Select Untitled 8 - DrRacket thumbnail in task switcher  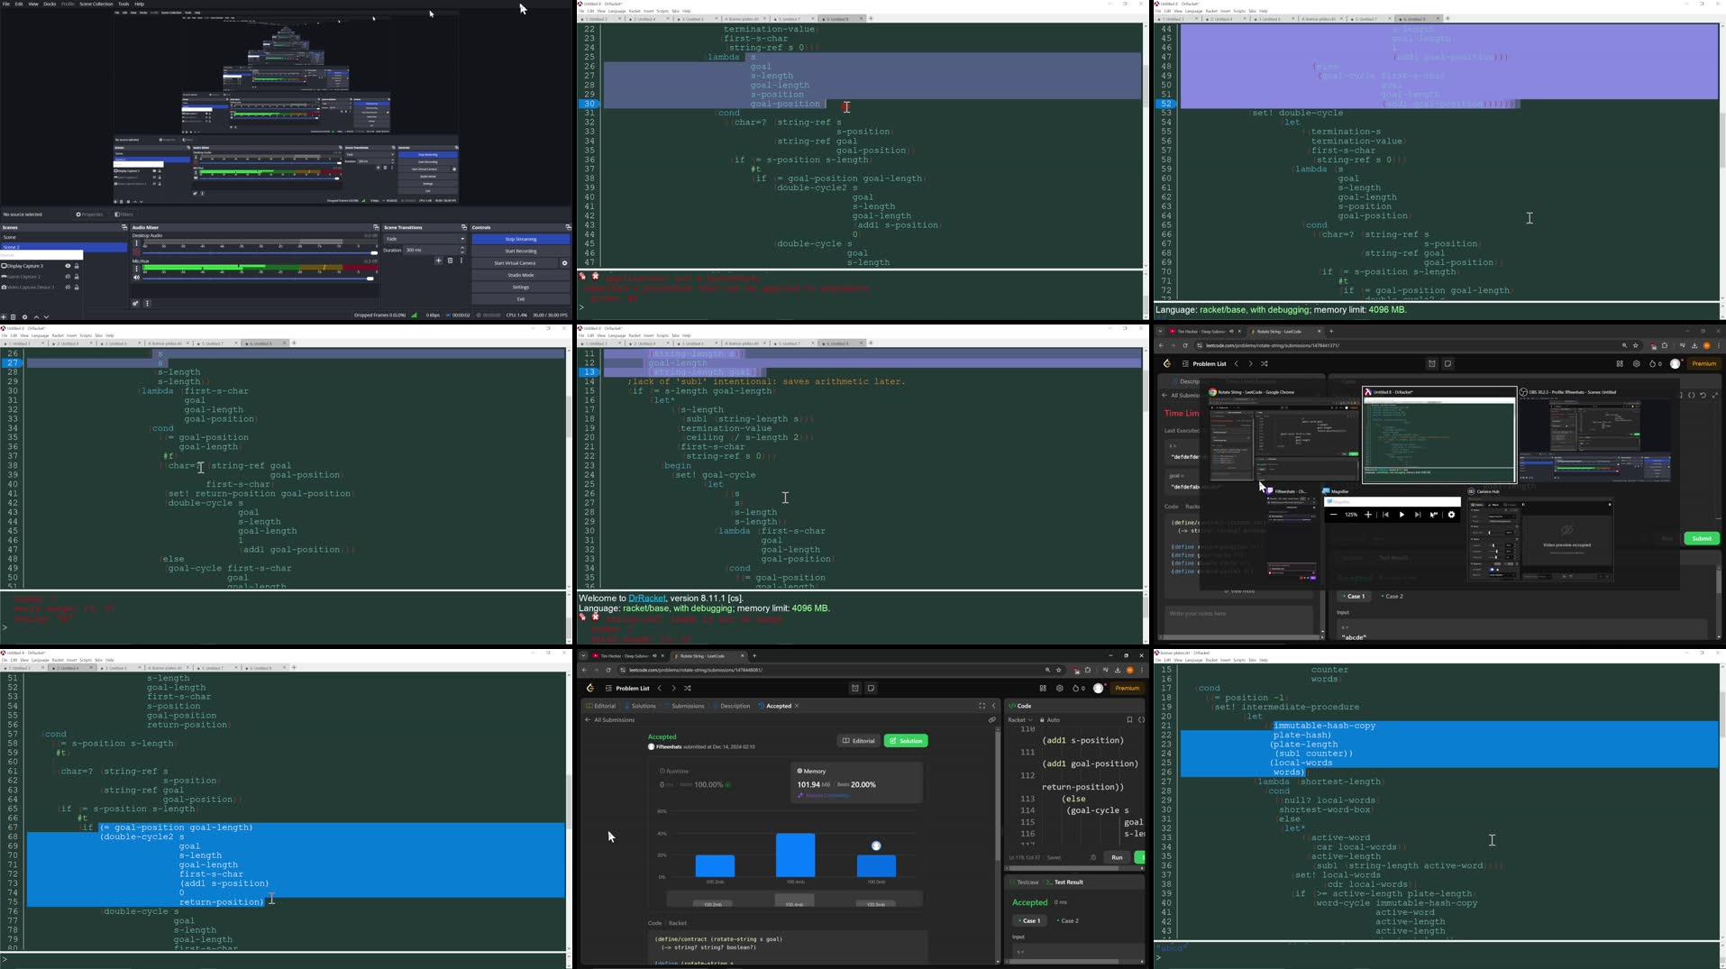click(1439, 435)
